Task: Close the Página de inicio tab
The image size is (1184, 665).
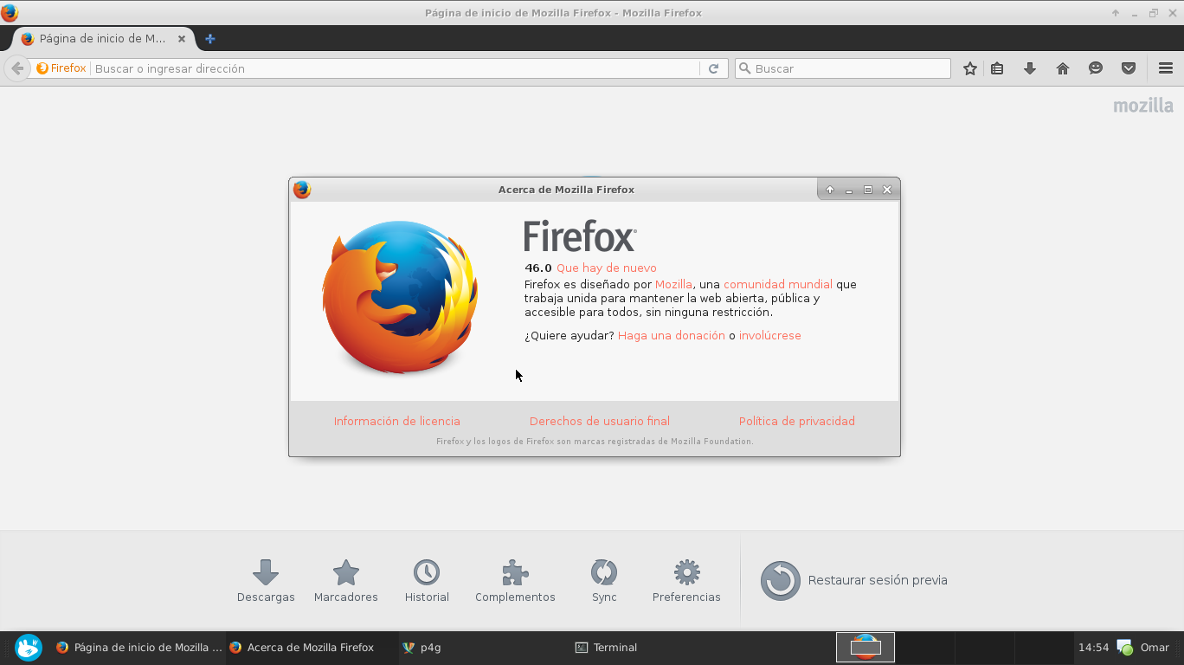Action: pos(181,39)
